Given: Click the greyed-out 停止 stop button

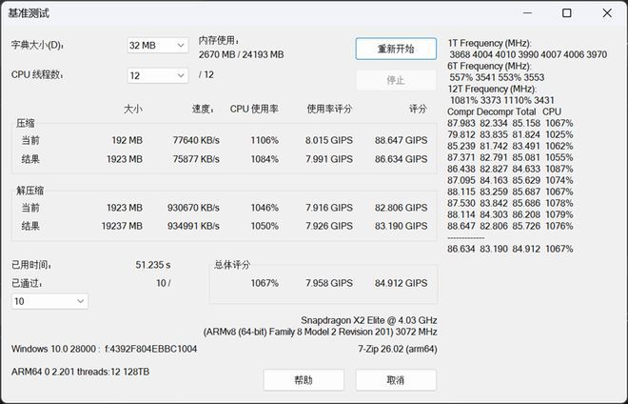Looking at the screenshot, I should [396, 80].
